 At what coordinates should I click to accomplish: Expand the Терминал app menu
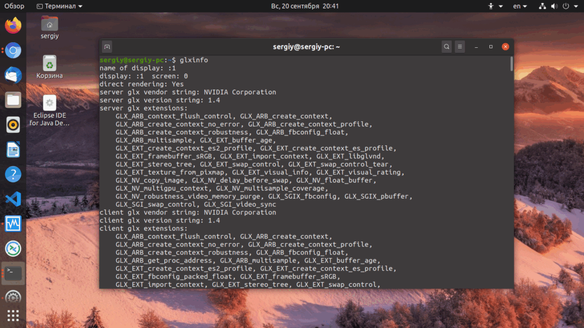[x=59, y=6]
